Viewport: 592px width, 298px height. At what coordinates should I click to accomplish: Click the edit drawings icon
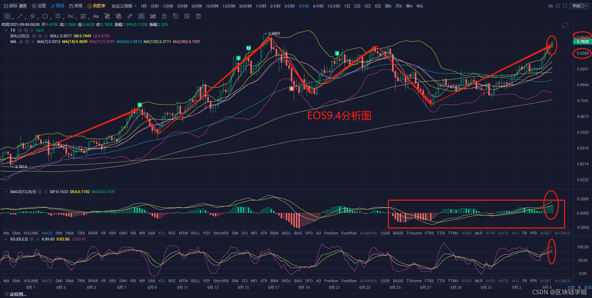pos(187,16)
